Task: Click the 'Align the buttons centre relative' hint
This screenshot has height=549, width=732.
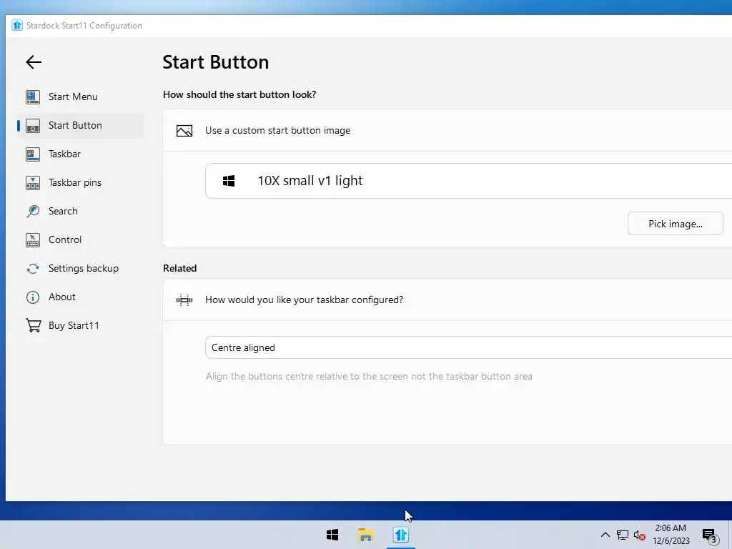Action: [x=369, y=376]
